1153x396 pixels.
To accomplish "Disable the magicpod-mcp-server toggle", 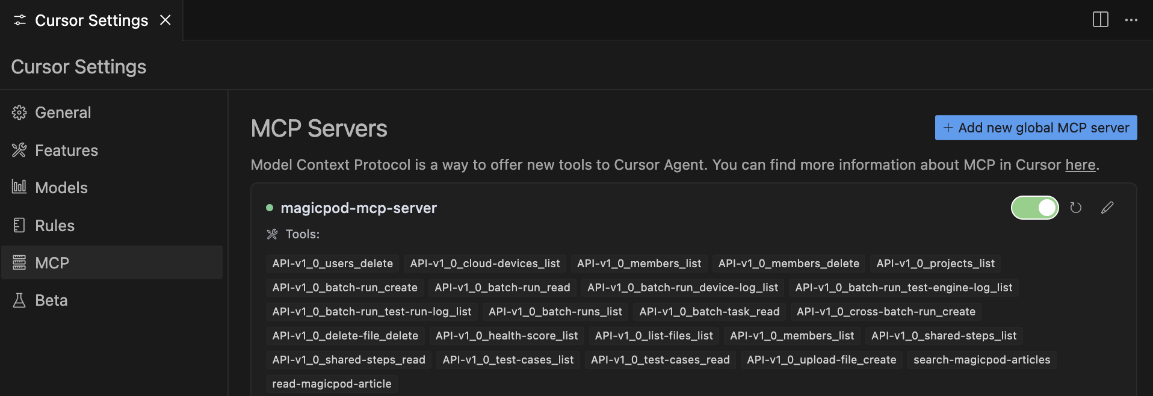I will tap(1034, 208).
